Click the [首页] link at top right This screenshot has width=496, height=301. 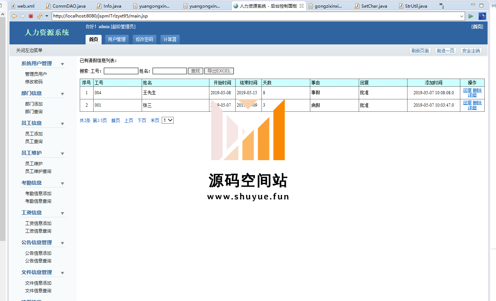pyautogui.click(x=477, y=27)
